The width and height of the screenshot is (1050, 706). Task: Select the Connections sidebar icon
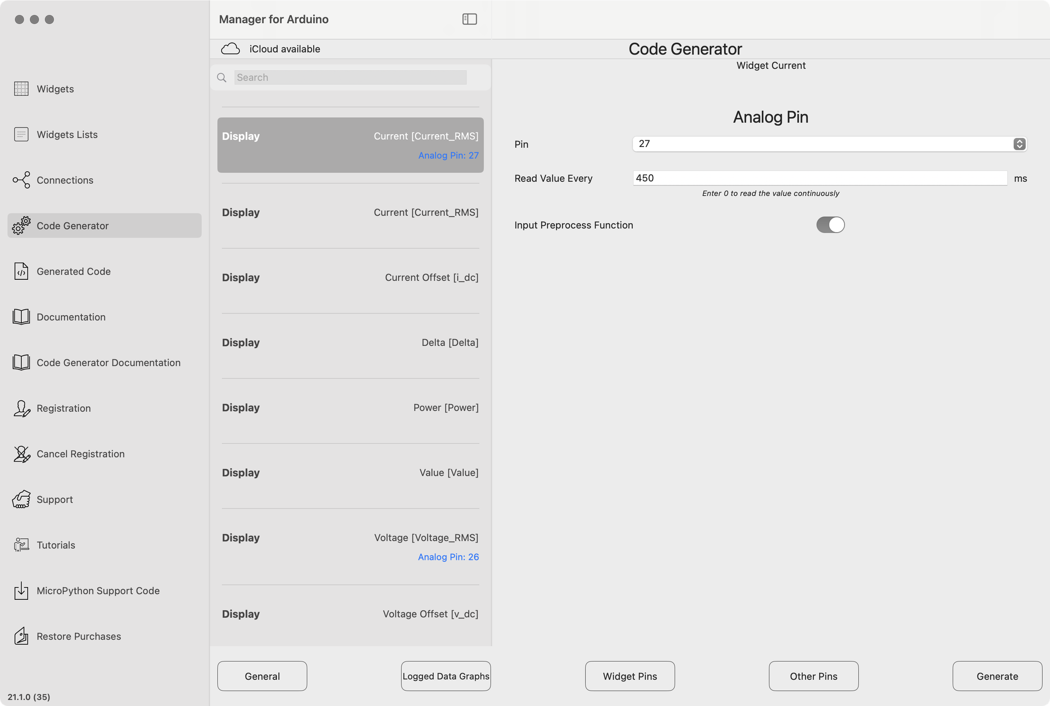21,180
